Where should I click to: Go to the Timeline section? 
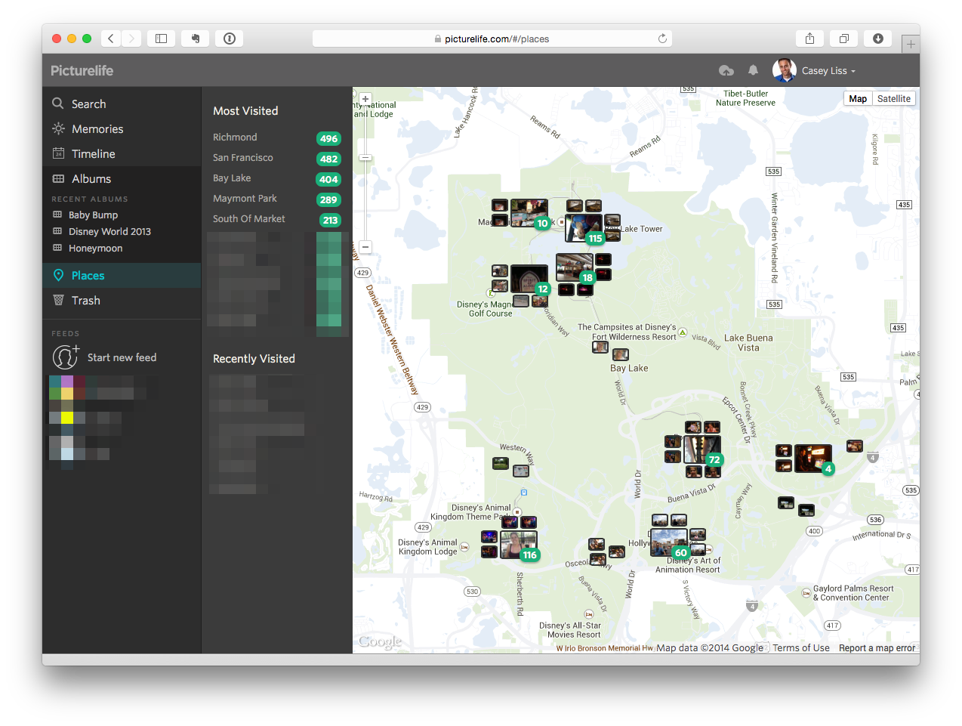coord(93,154)
